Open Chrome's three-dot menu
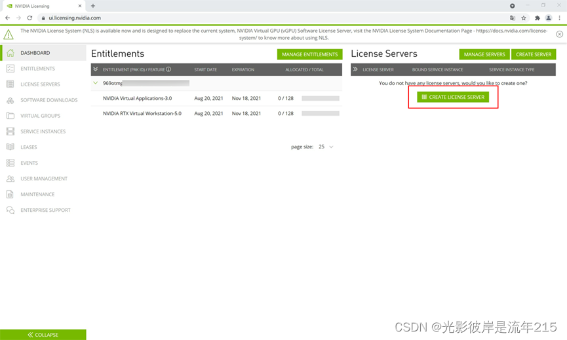 559,18
